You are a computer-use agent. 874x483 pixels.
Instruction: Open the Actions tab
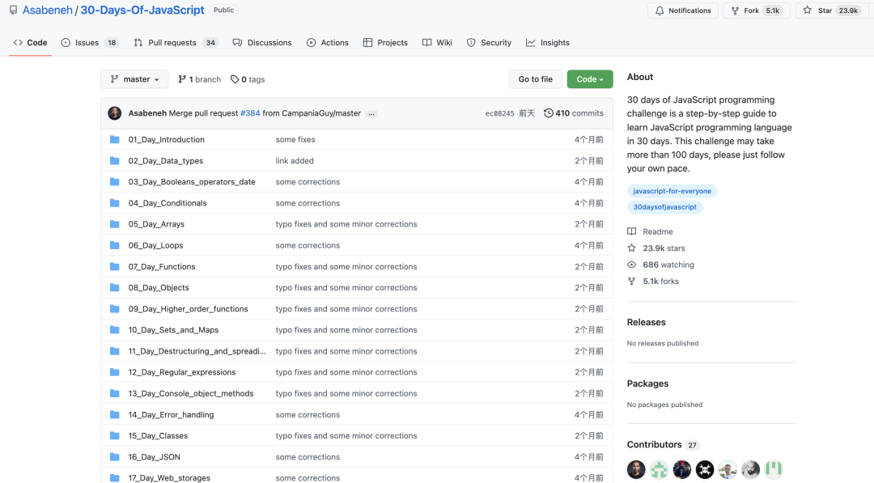[328, 42]
